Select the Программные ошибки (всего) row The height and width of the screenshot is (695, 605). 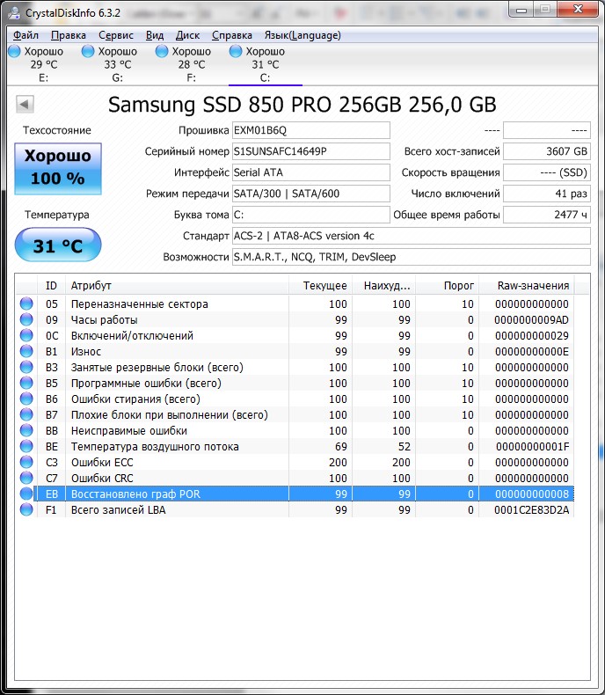295,383
